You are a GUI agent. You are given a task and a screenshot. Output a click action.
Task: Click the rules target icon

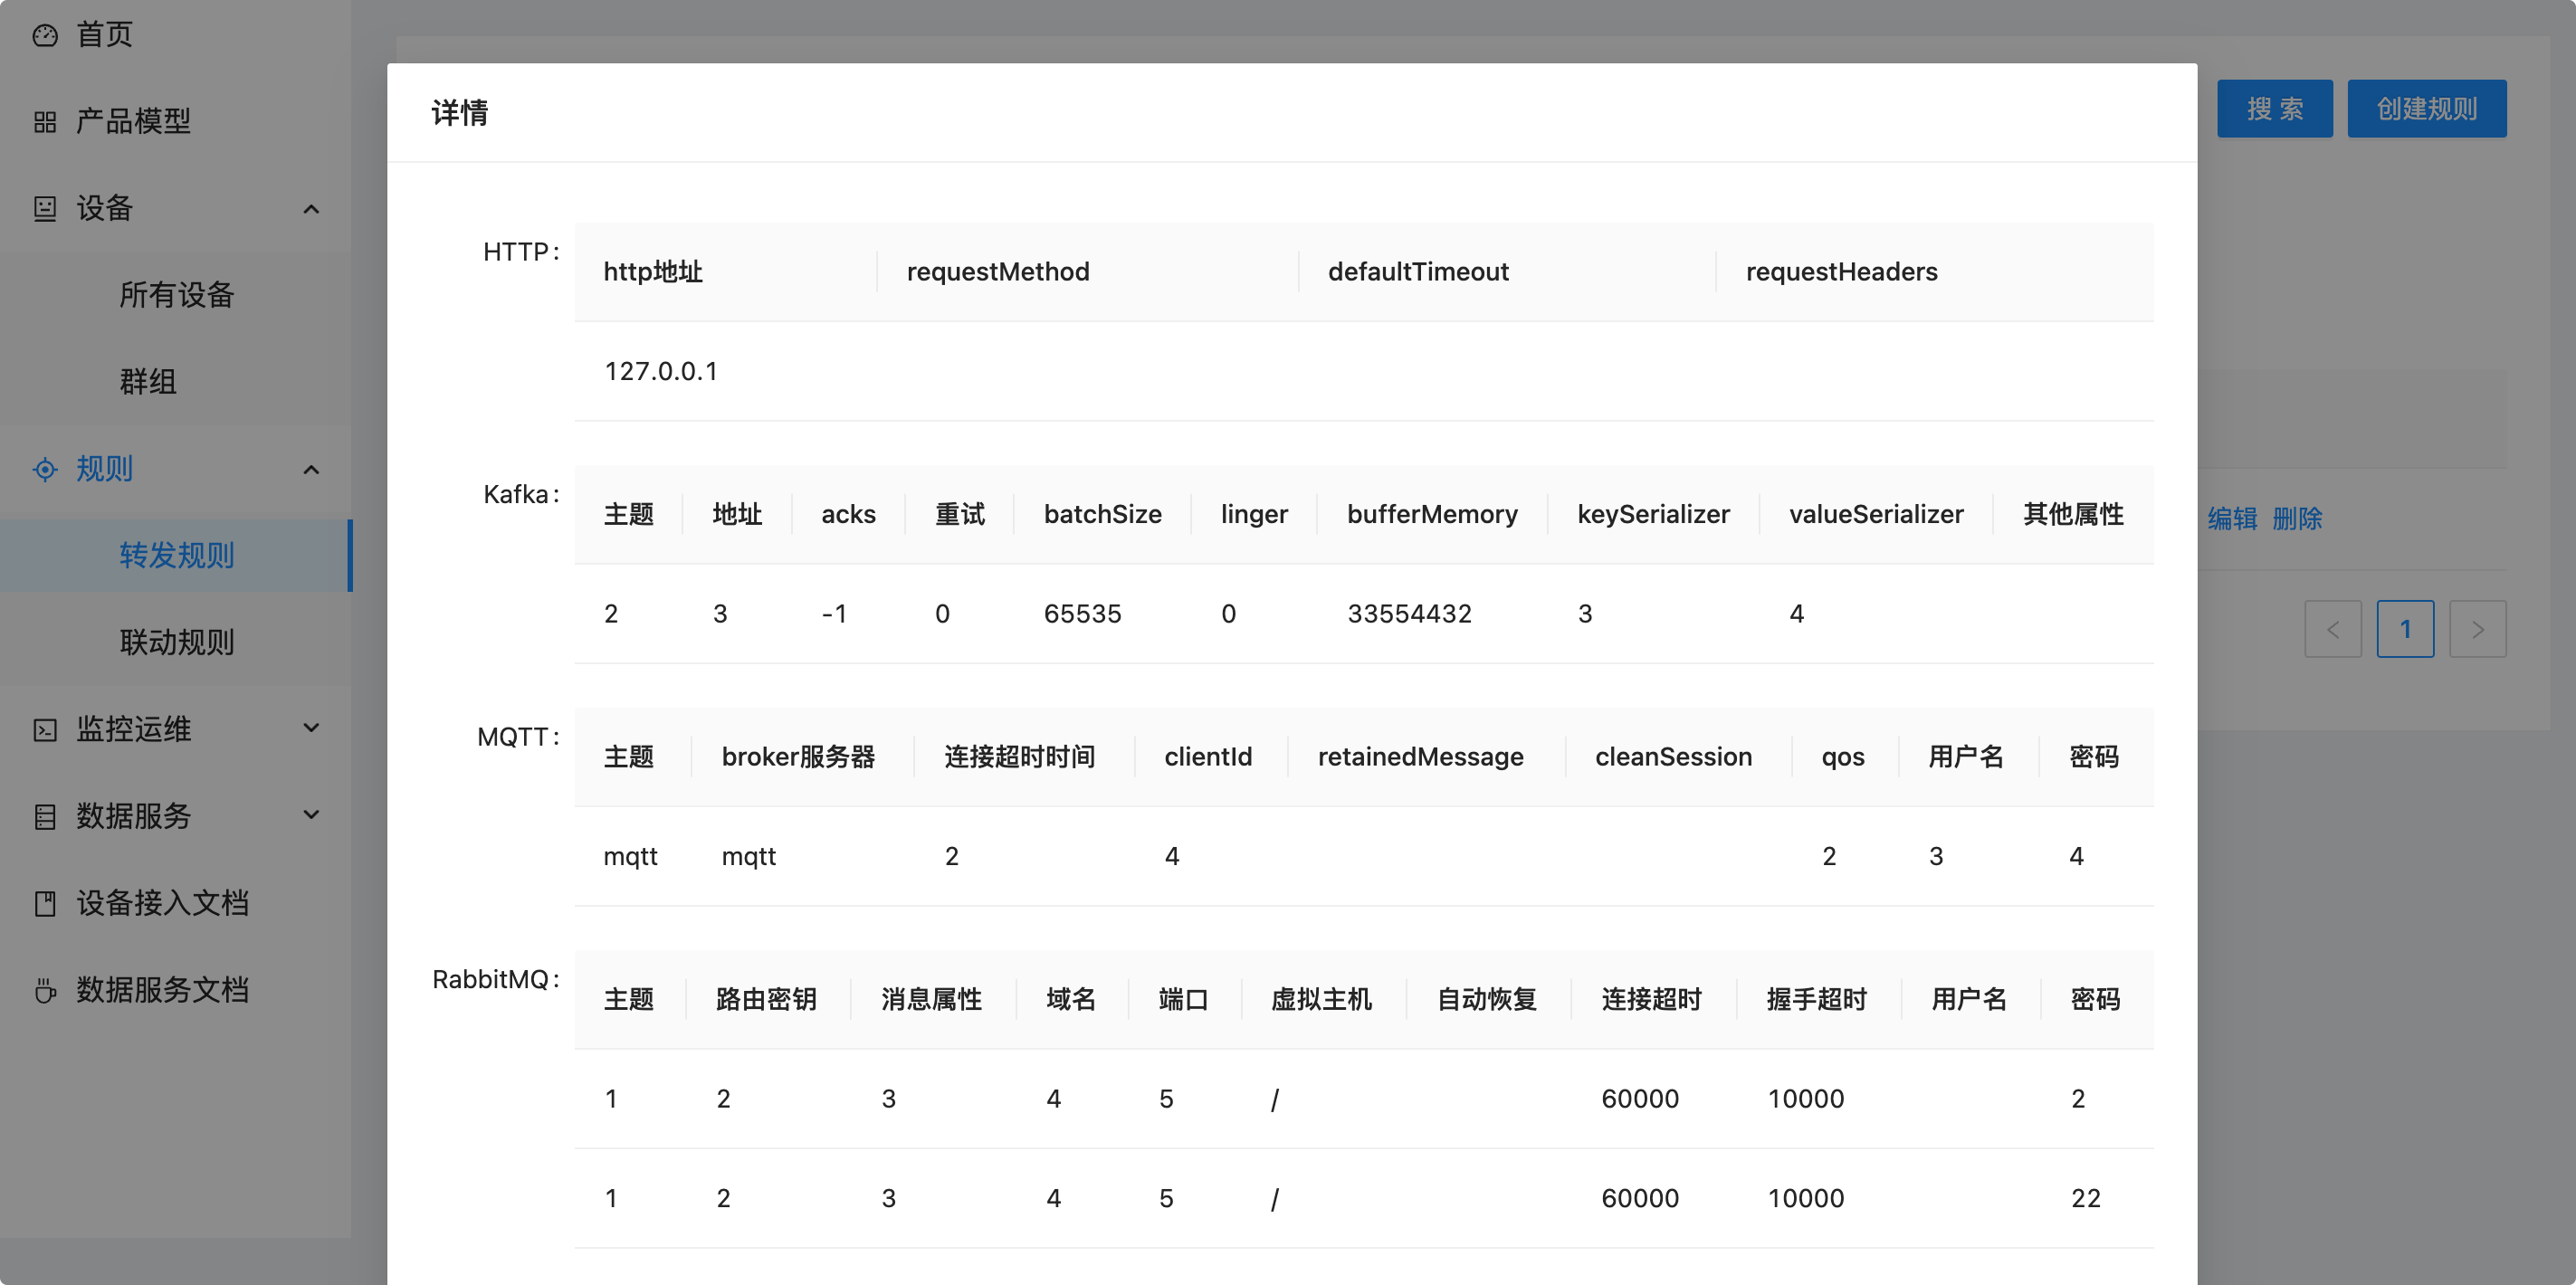(x=45, y=469)
